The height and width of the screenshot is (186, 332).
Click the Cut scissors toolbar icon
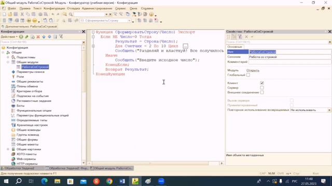pos(22,14)
